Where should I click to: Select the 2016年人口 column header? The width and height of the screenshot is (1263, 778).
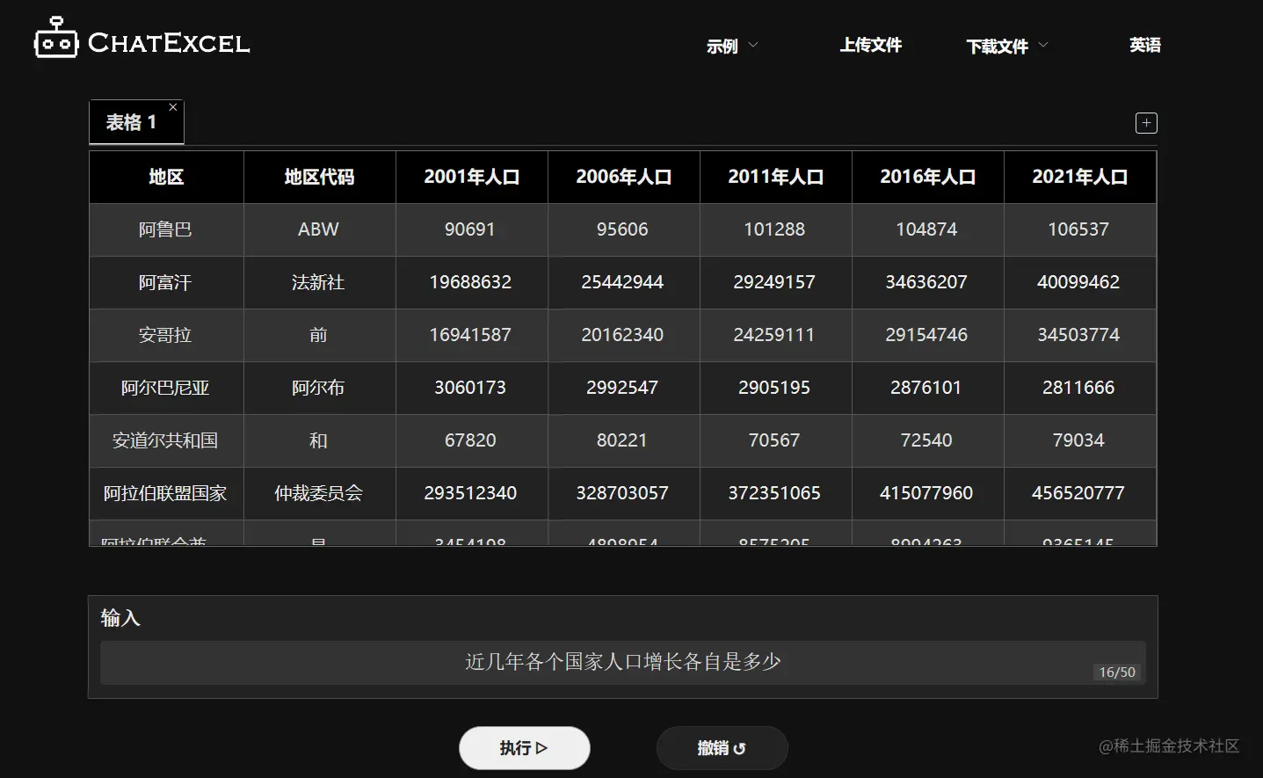(x=927, y=177)
